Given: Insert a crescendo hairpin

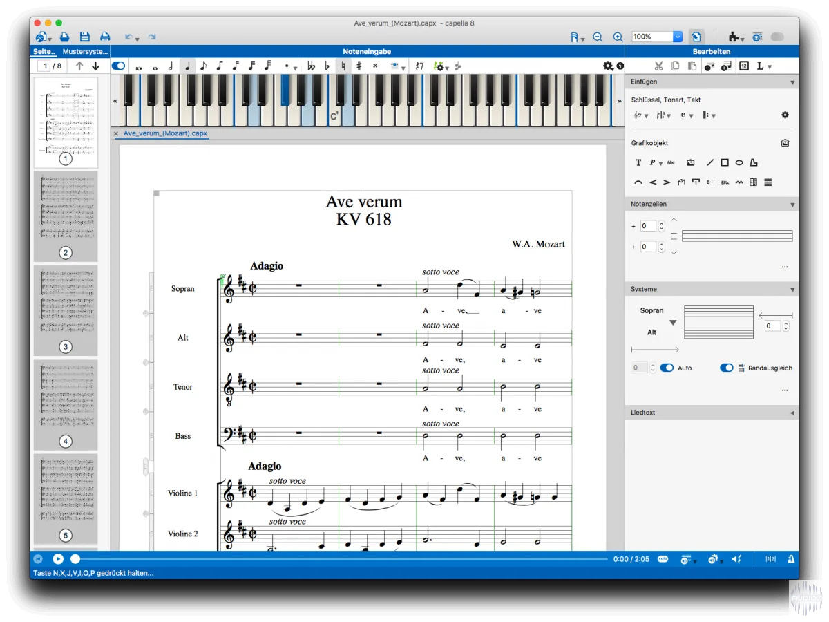Looking at the screenshot, I should 653,182.
